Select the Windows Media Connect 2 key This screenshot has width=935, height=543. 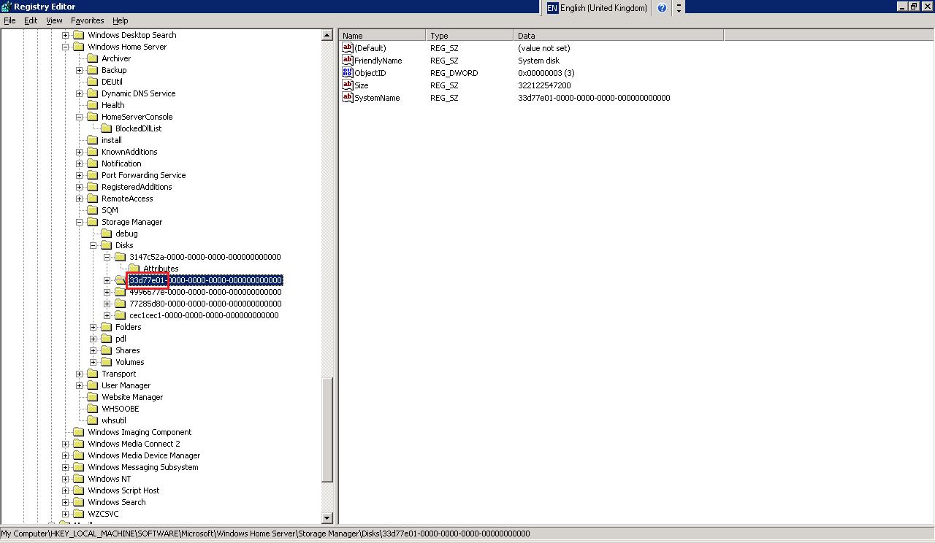point(134,444)
